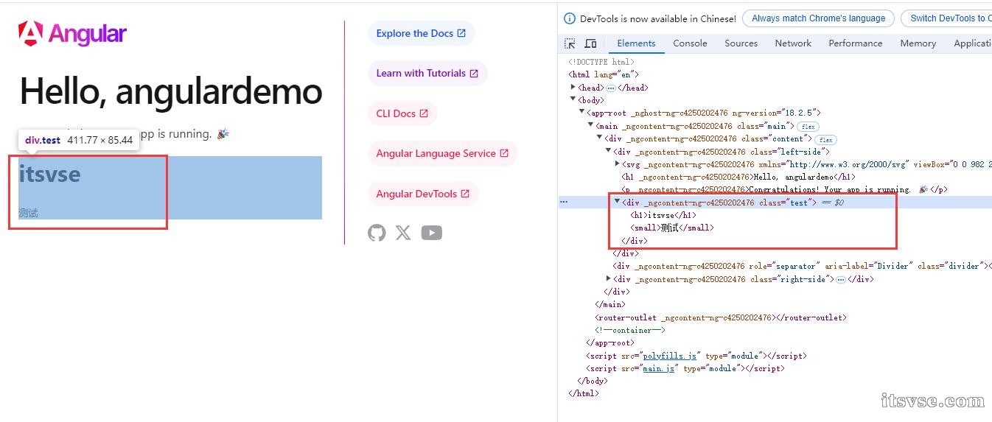Click the itsvse heading on the page
This screenshot has width=992, height=422.
tap(49, 175)
